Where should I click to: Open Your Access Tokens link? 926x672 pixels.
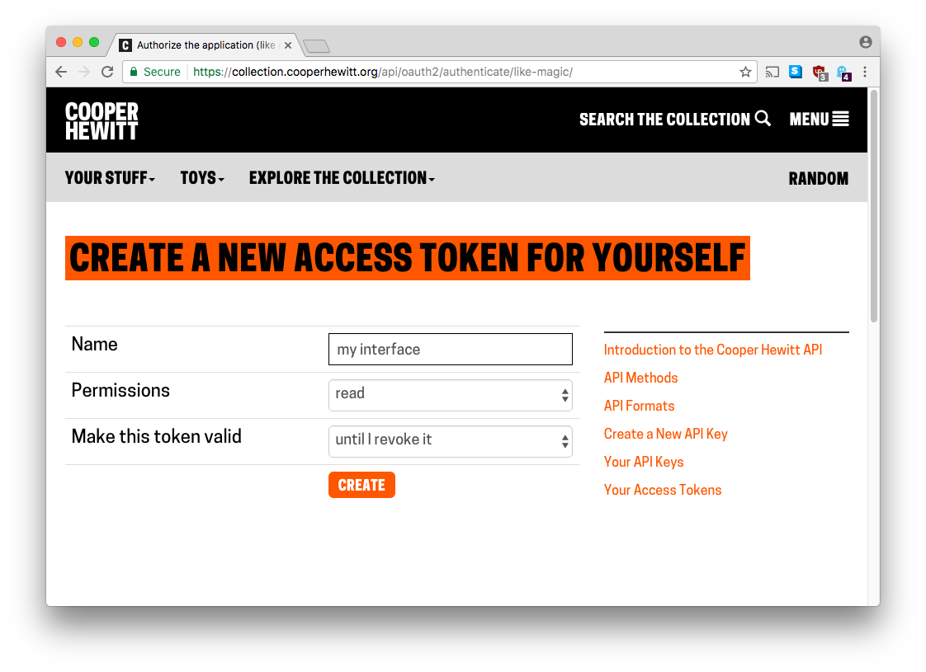[x=663, y=491]
